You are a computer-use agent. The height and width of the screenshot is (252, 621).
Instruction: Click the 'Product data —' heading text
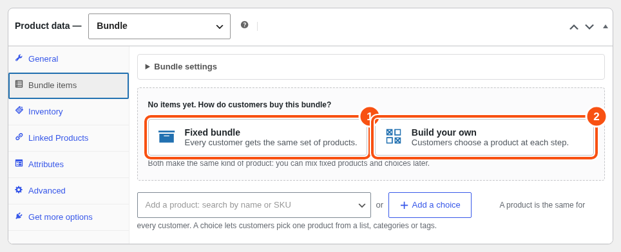pyautogui.click(x=48, y=26)
